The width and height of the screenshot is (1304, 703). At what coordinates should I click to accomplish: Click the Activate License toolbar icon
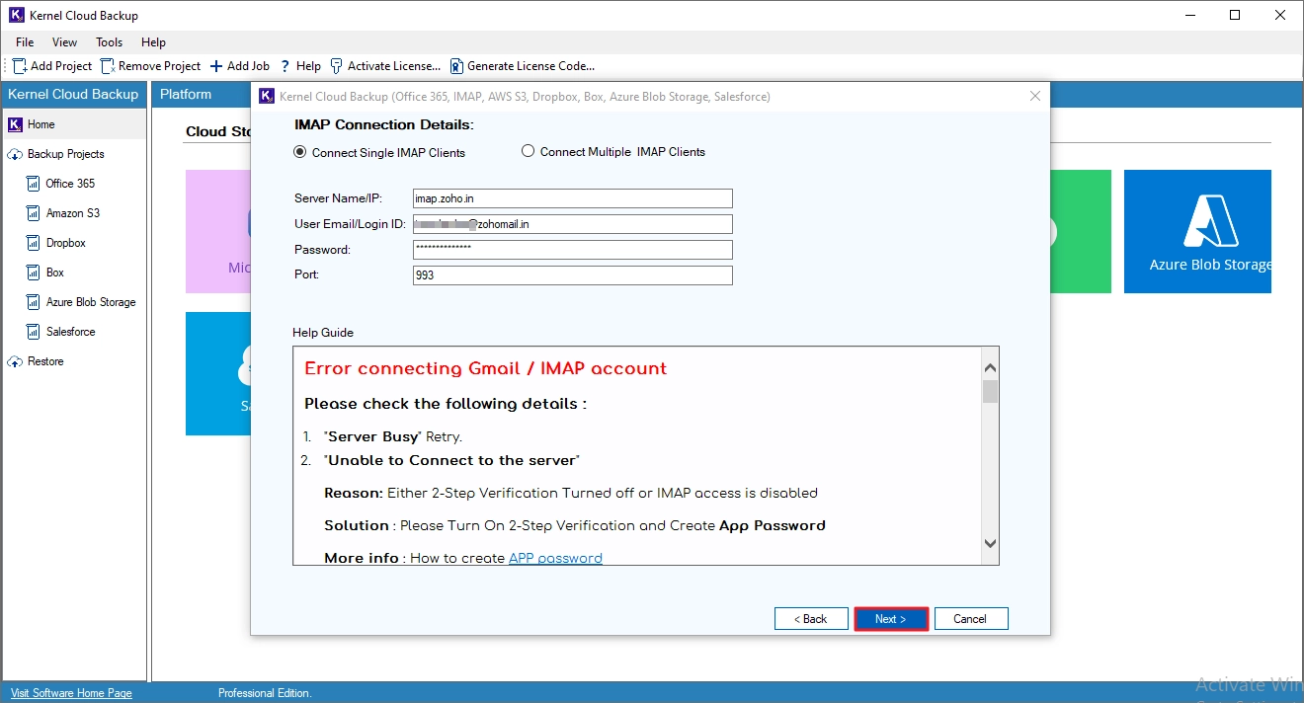point(337,66)
